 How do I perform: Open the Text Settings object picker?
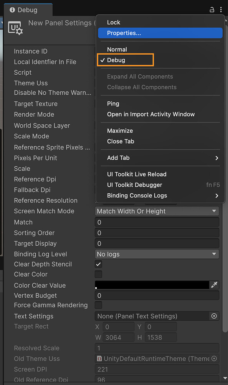pos(214,316)
